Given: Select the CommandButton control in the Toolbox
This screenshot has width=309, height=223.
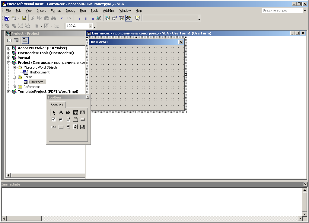Looking at the screenshot, I should (83, 120).
